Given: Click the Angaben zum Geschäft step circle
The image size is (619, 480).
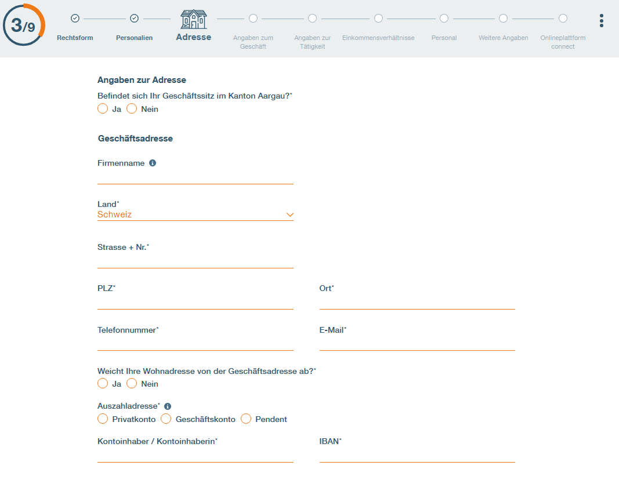Looking at the screenshot, I should tap(253, 19).
